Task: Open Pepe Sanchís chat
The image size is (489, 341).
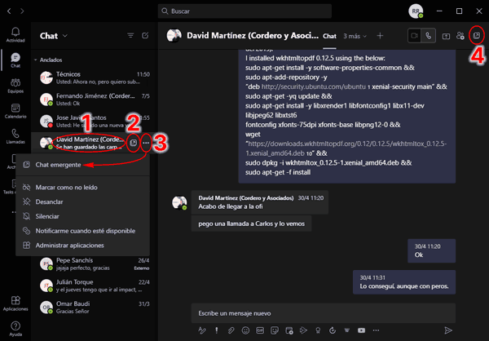Action: click(x=95, y=263)
